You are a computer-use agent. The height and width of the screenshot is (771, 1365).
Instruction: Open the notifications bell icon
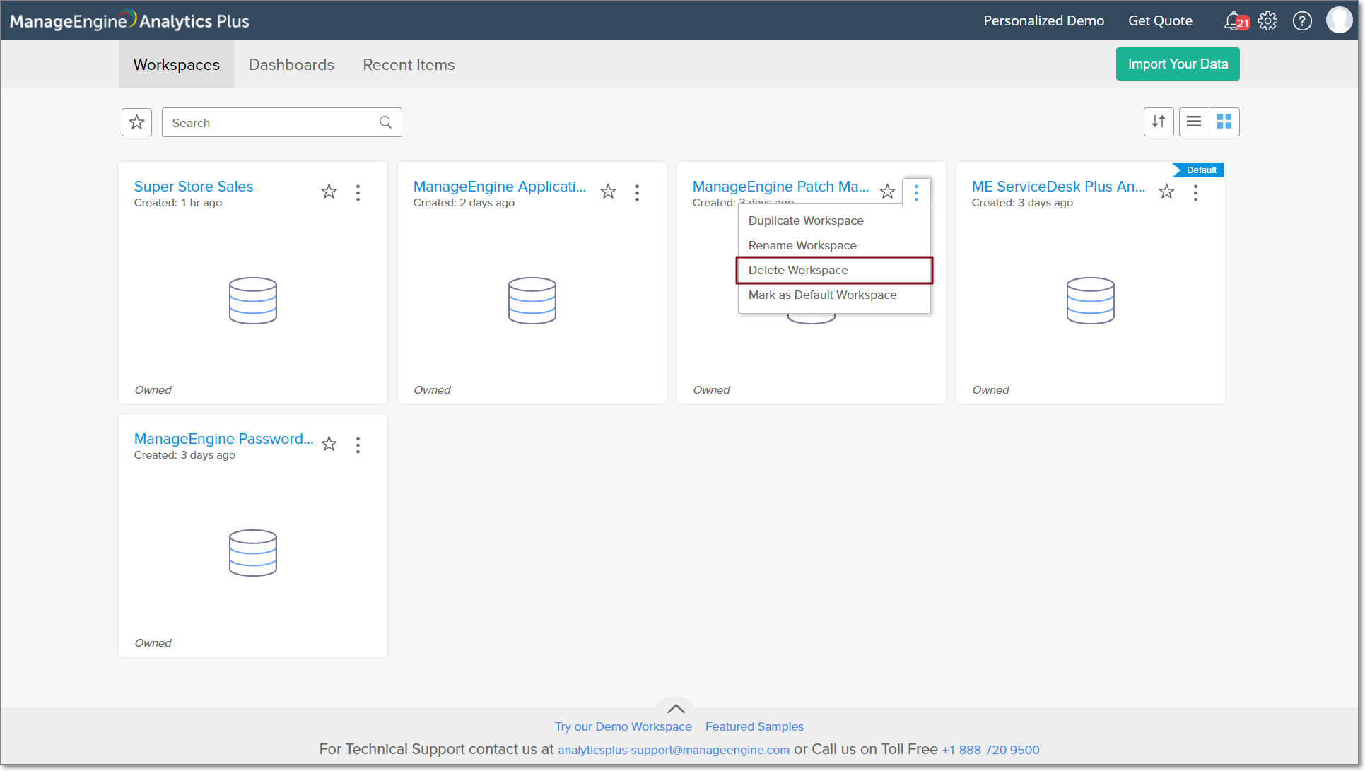click(1234, 20)
